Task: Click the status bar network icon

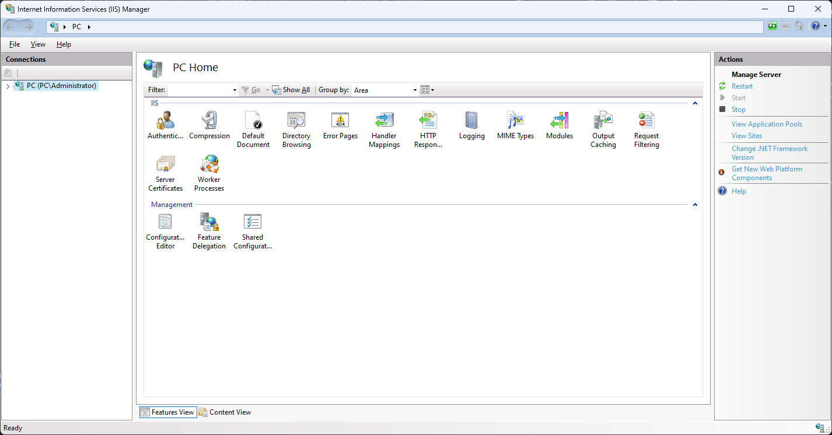Action: click(x=821, y=428)
